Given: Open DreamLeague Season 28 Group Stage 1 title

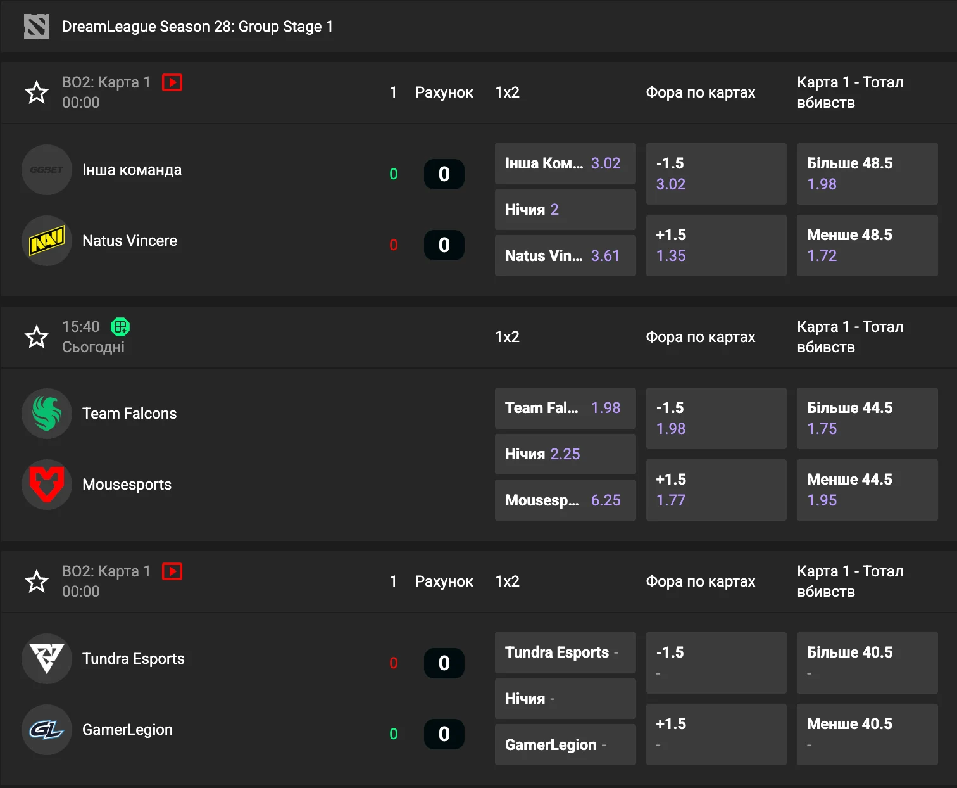Looking at the screenshot, I should coord(197,27).
